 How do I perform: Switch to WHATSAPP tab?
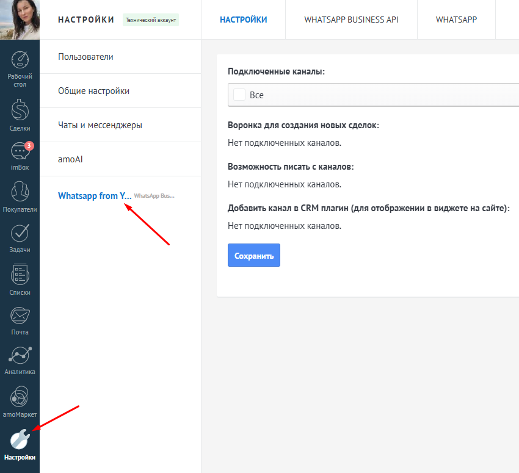pyautogui.click(x=456, y=20)
